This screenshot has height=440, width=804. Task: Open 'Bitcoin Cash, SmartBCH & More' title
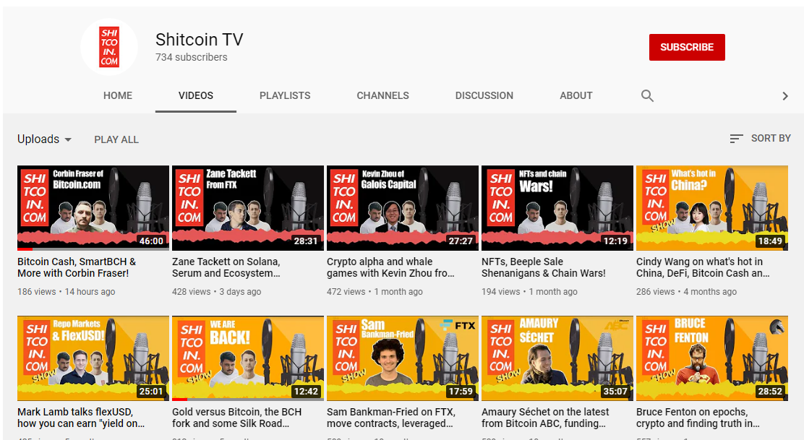pos(77,267)
